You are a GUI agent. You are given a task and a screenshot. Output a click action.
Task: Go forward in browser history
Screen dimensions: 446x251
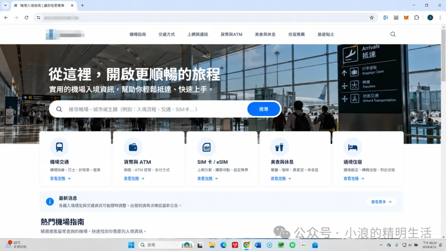(x=16, y=18)
